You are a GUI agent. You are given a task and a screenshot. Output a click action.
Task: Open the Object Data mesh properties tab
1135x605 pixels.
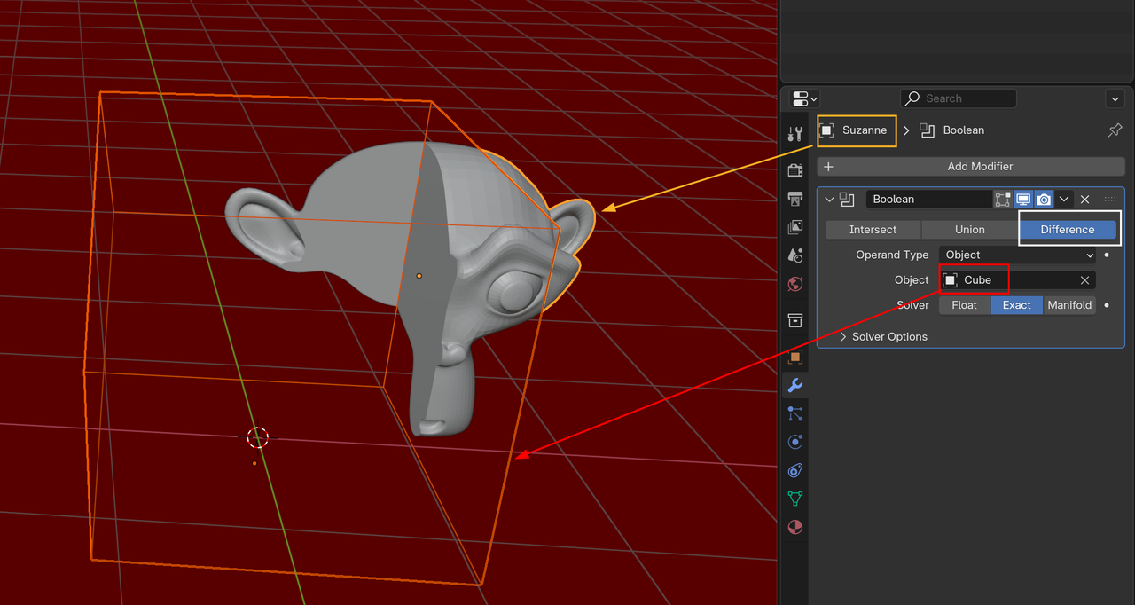click(x=795, y=499)
